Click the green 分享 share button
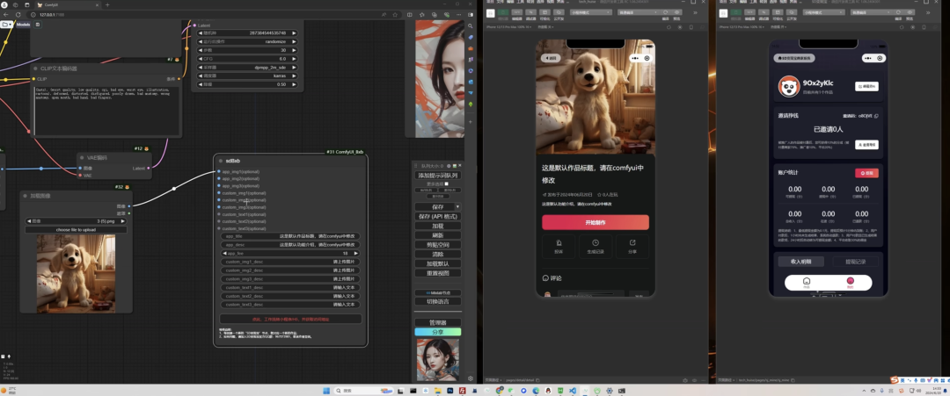The width and height of the screenshot is (950, 396). pyautogui.click(x=437, y=332)
